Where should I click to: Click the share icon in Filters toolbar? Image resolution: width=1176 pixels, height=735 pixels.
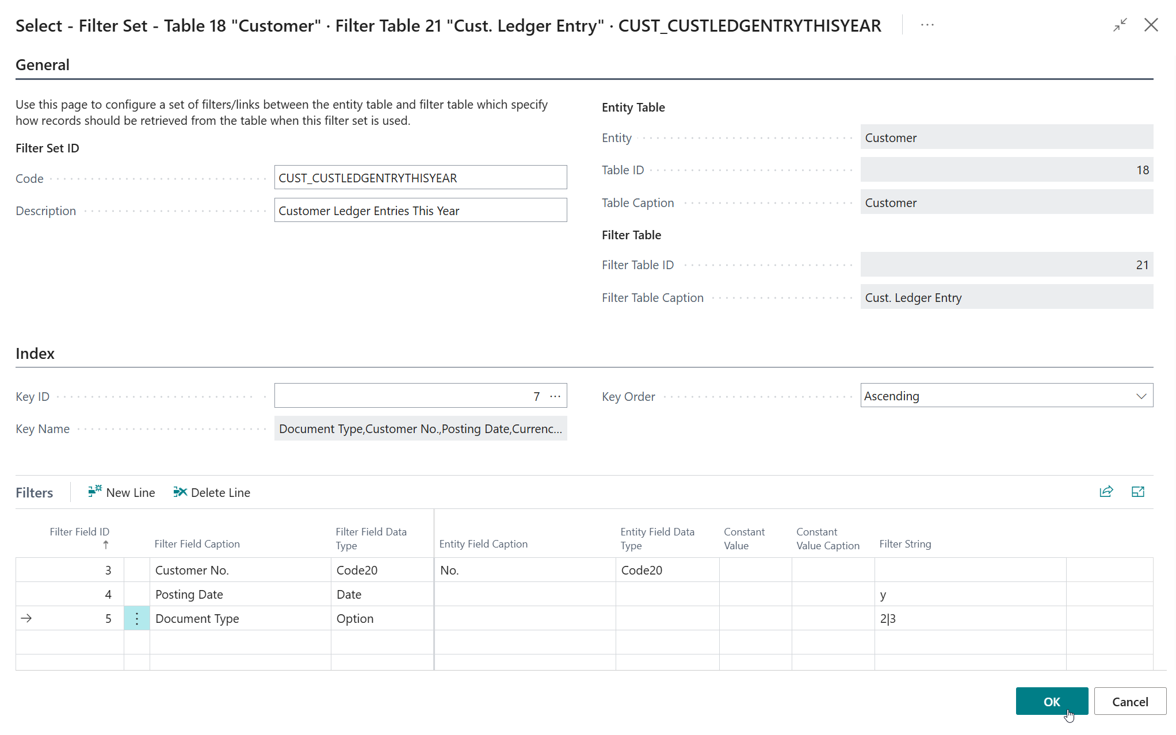click(x=1106, y=492)
